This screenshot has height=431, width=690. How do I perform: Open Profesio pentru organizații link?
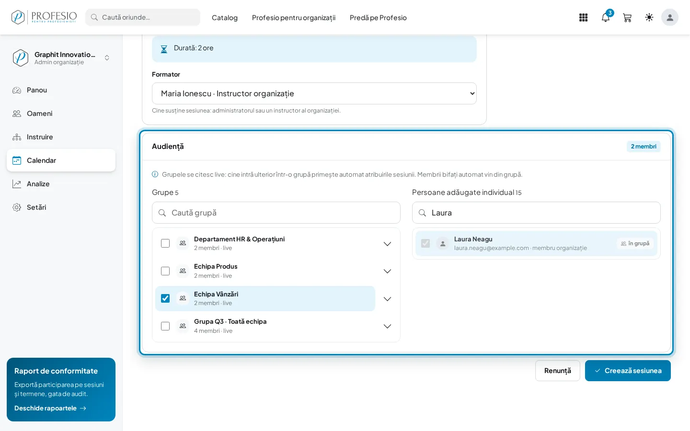click(x=294, y=18)
